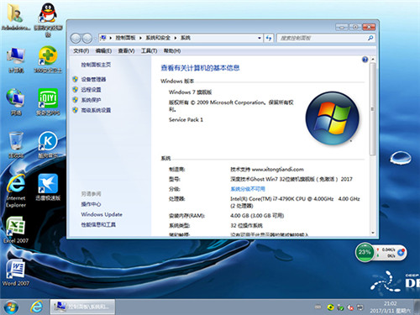Image resolution: width=420 pixels, height=315 pixels.
Task: Open the 编辑(E) menu
Action: [103, 51]
